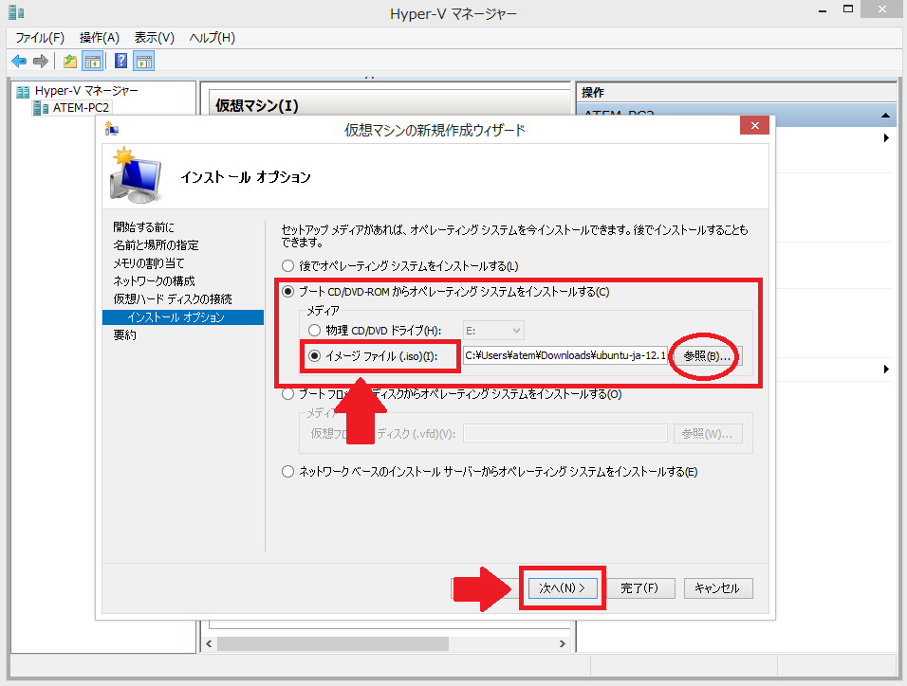Select 後でオペレーティング システムをインストールする option
907x686 pixels.
[x=288, y=266]
